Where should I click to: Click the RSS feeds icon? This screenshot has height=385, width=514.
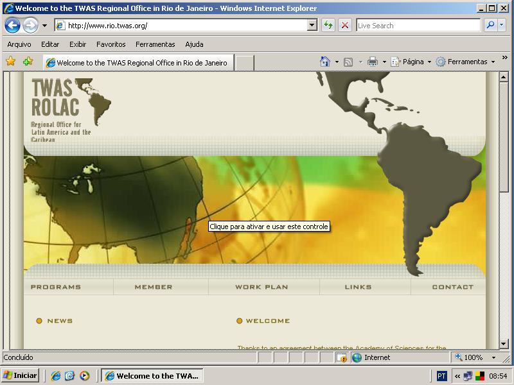click(348, 62)
